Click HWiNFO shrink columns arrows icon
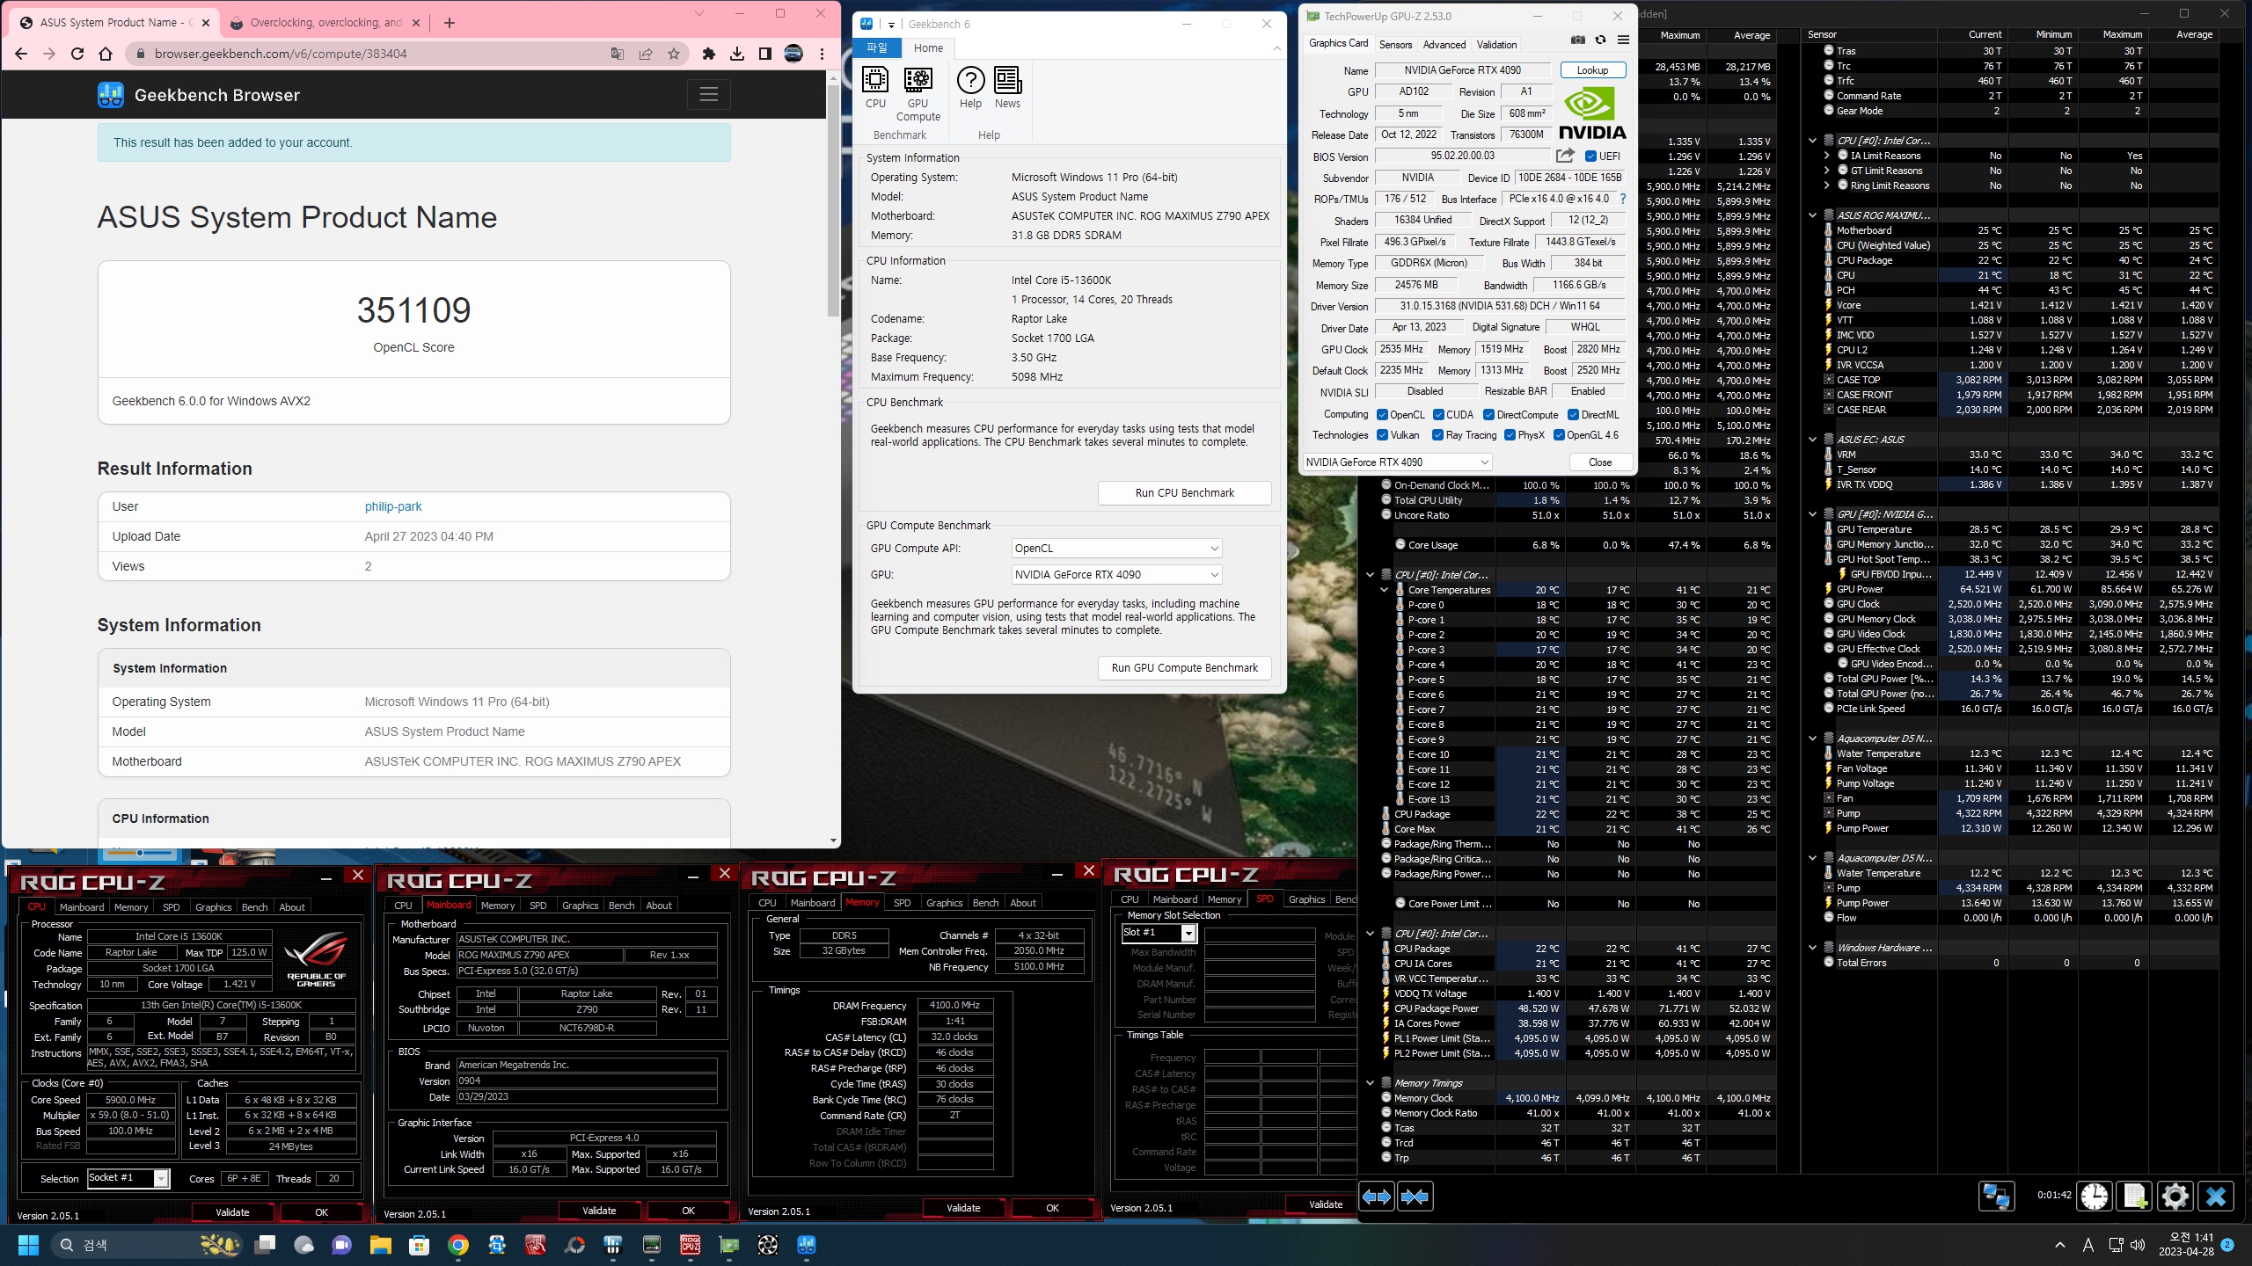The width and height of the screenshot is (2252, 1266). click(x=1415, y=1197)
